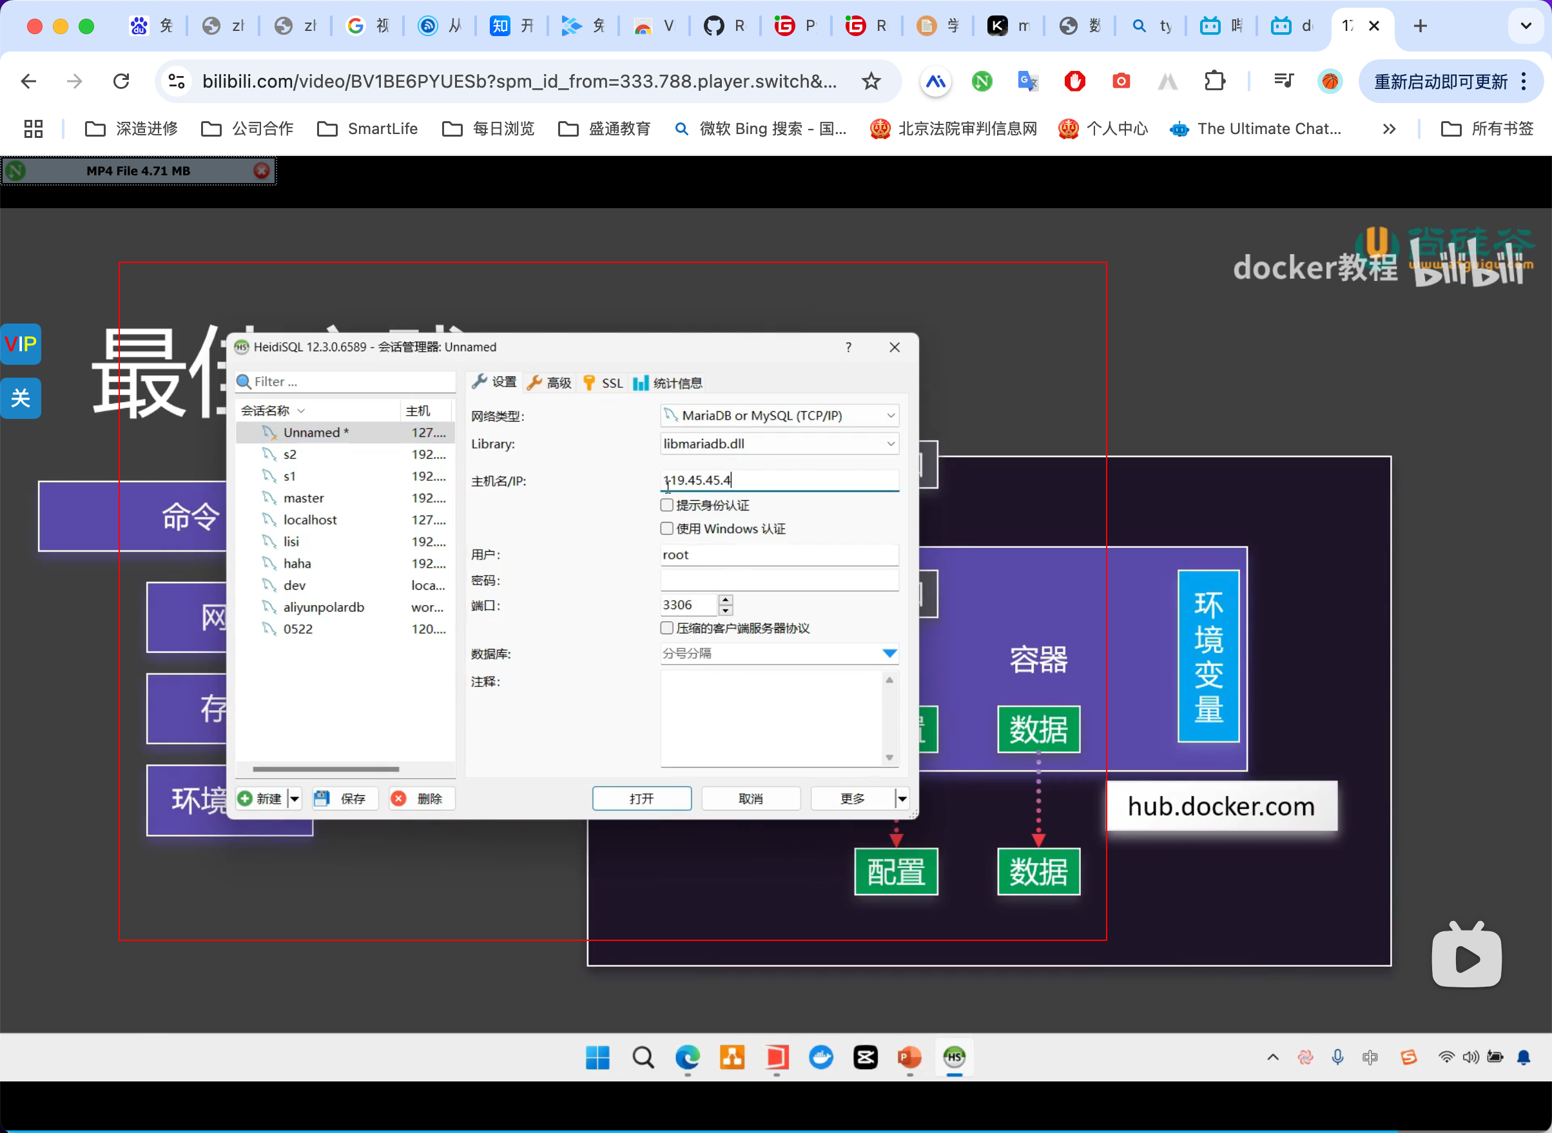Viewport: 1552px width, 1133px height.
Task: Check the 使用 Windows 认证 option
Action: tap(666, 528)
